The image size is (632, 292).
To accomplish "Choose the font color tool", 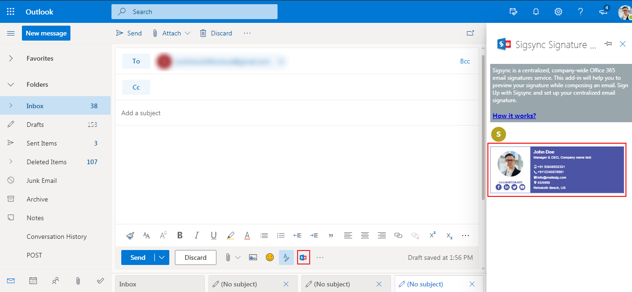I will [247, 236].
